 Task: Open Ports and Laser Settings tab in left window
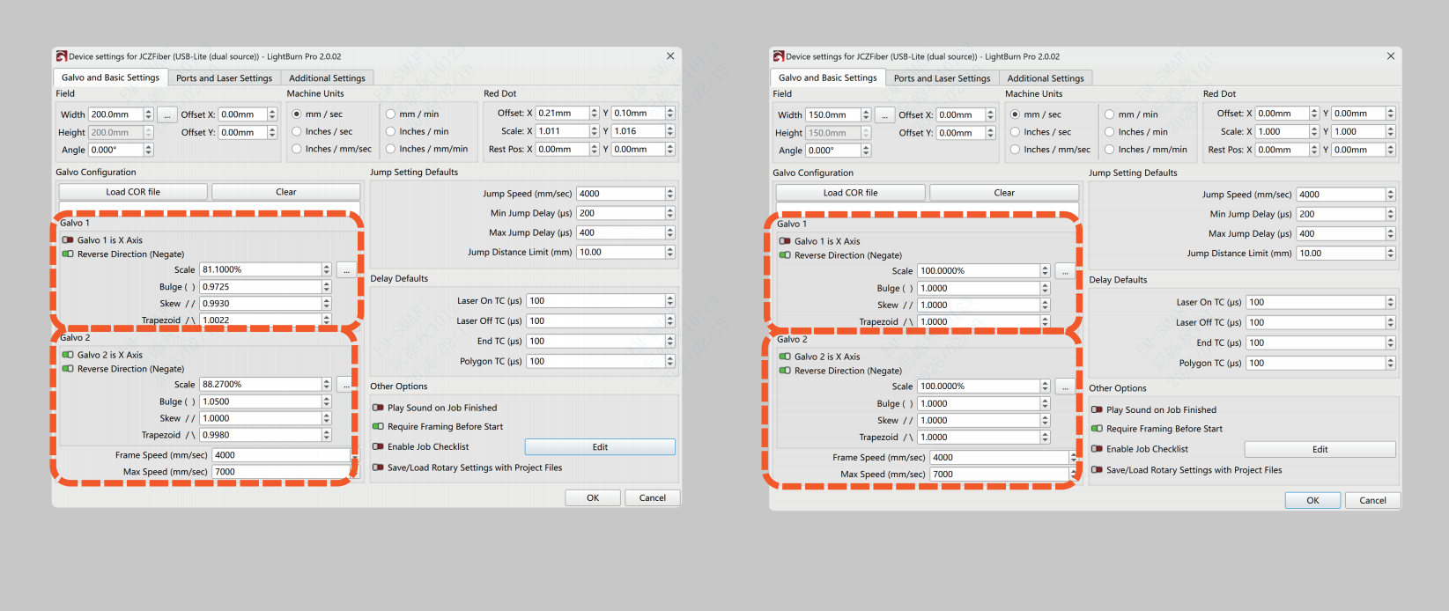click(224, 78)
